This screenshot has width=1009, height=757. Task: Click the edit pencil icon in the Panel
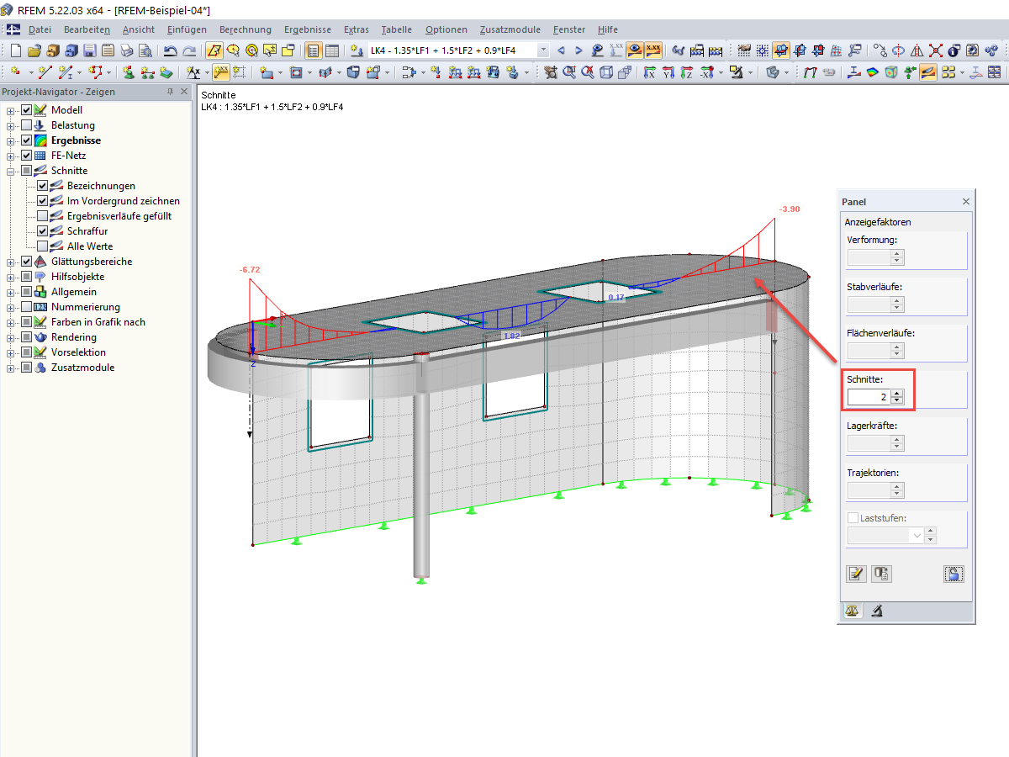855,574
